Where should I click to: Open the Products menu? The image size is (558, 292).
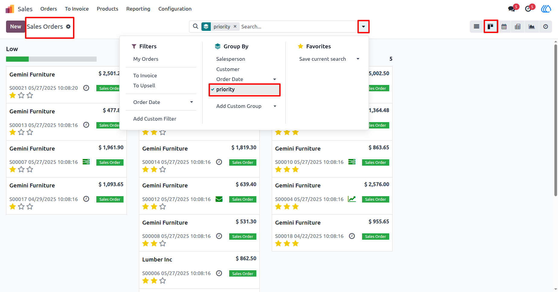107,9
